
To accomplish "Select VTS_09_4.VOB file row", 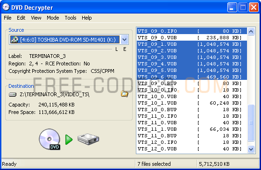I will [192, 64].
